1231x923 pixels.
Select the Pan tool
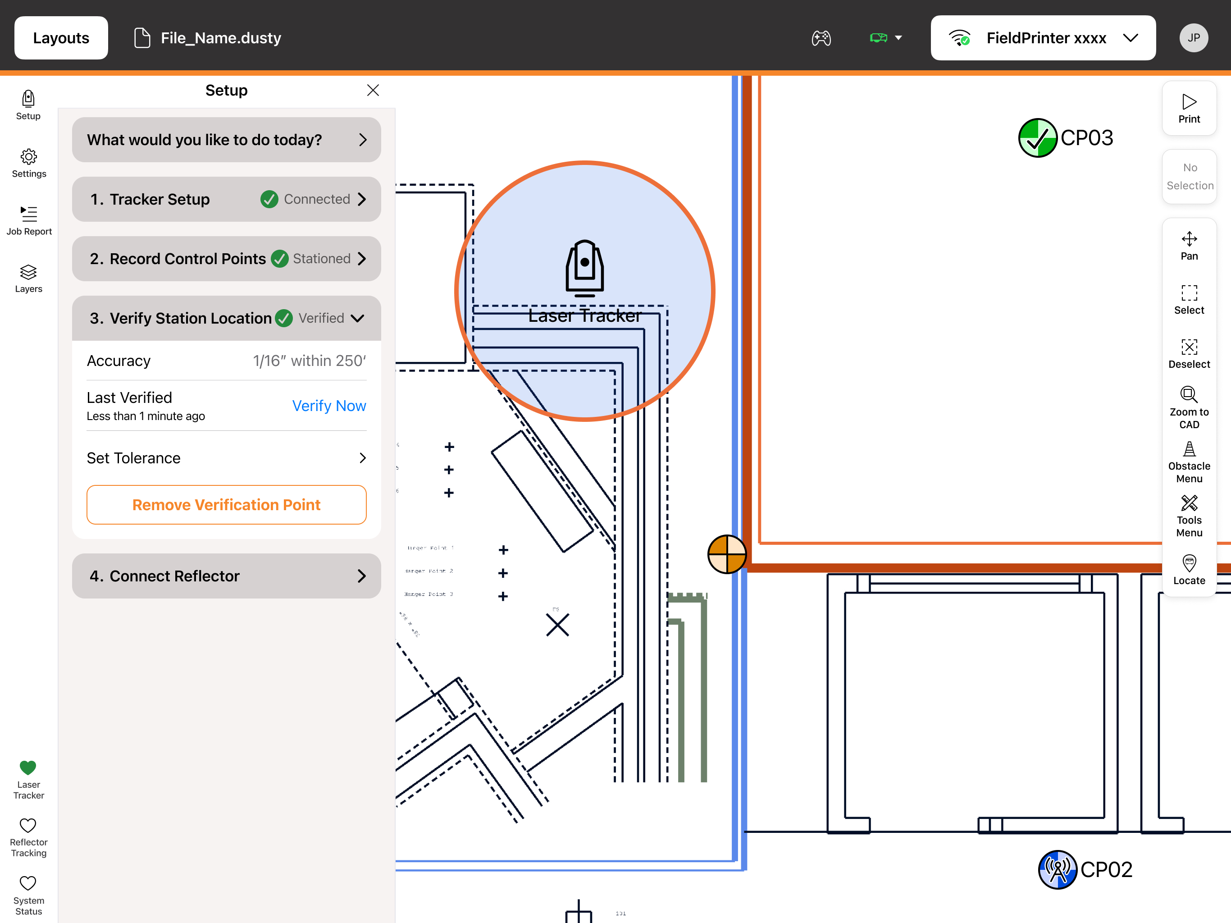1189,246
